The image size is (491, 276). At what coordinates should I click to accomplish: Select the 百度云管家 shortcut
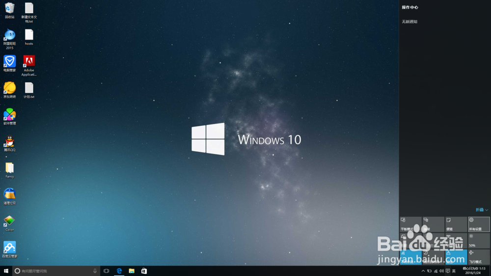[10, 250]
